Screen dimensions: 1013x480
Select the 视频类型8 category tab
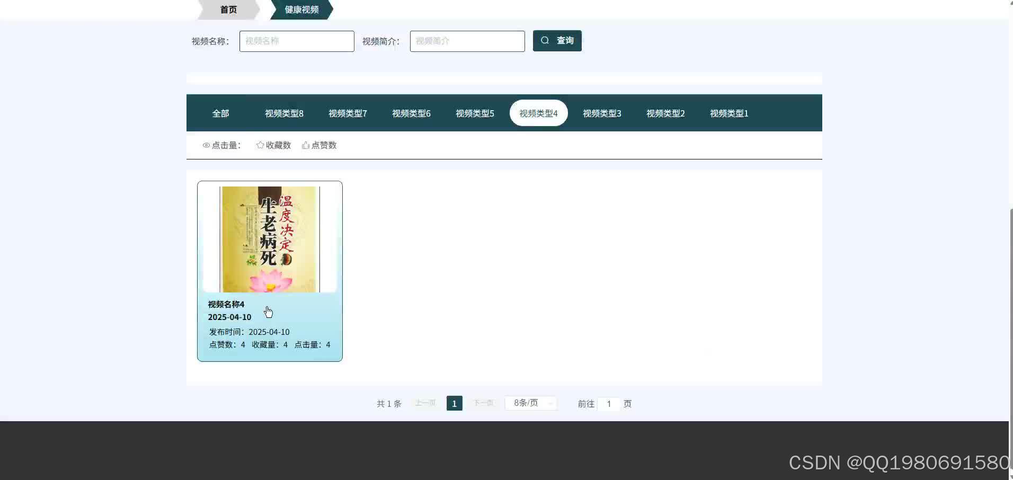[x=283, y=113]
